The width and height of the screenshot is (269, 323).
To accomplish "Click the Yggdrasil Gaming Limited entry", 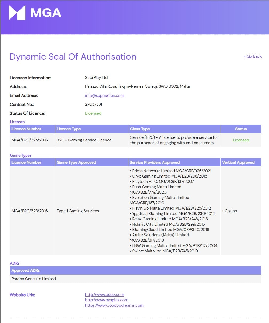I will pyautogui.click(x=172, y=213).
